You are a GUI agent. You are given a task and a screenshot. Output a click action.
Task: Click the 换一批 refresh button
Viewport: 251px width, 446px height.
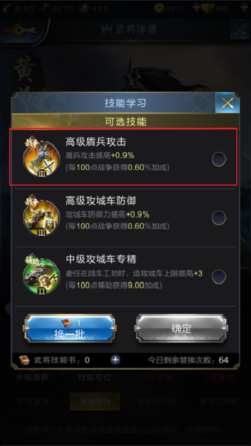pyautogui.click(x=70, y=328)
